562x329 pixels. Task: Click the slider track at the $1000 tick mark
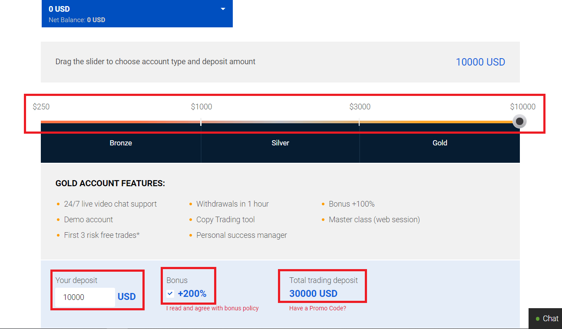tap(201, 122)
